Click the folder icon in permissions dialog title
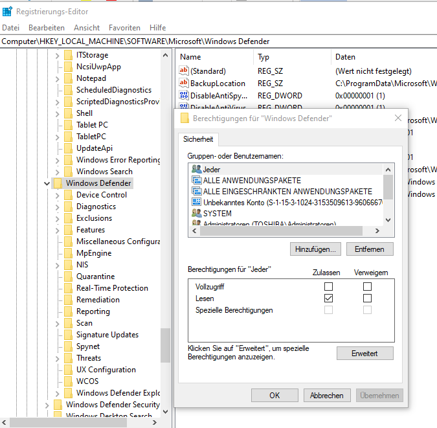This screenshot has height=428, width=437. [185, 118]
